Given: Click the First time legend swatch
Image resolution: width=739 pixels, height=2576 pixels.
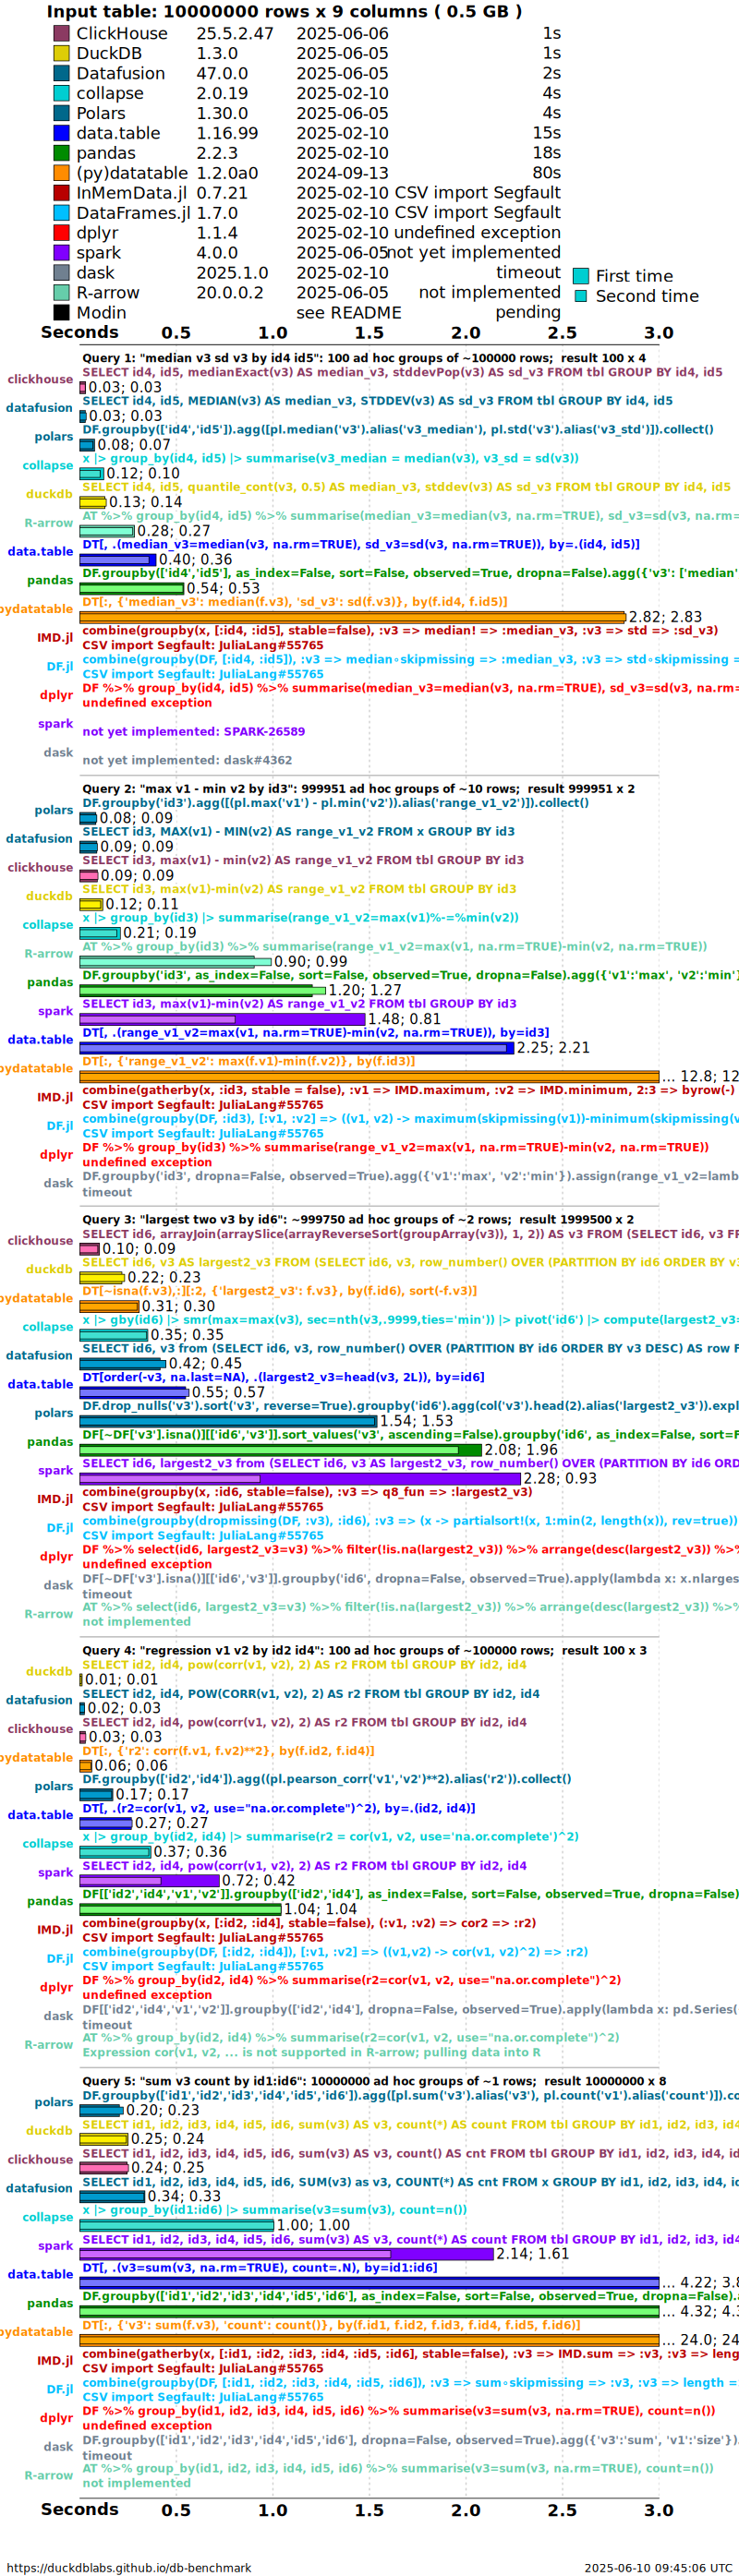Looking at the screenshot, I should [580, 276].
